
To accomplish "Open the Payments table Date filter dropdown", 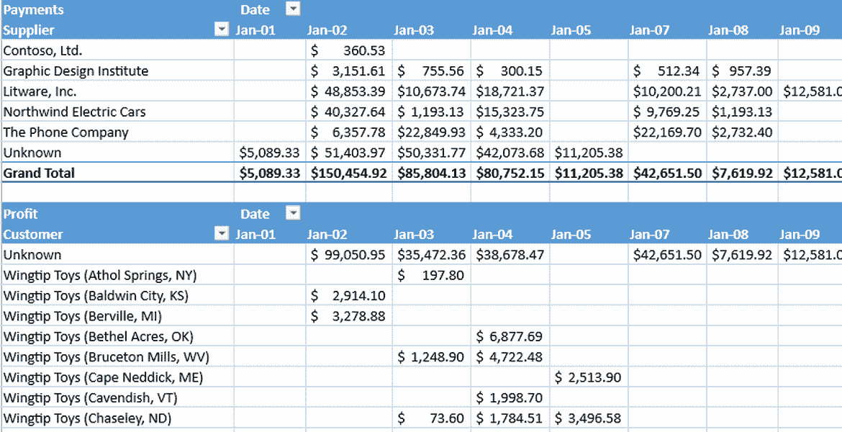I will [293, 9].
